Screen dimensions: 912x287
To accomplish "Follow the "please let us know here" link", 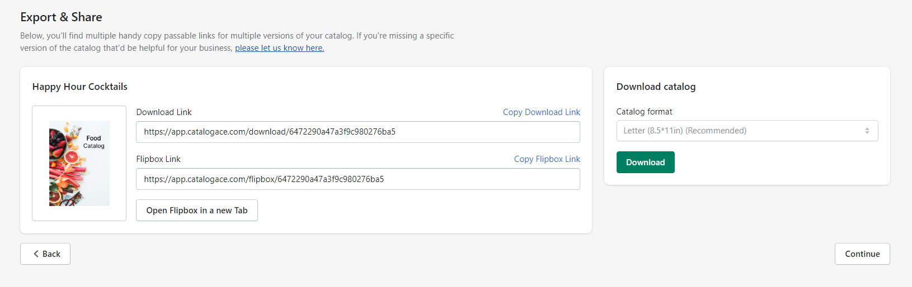I will (x=279, y=48).
